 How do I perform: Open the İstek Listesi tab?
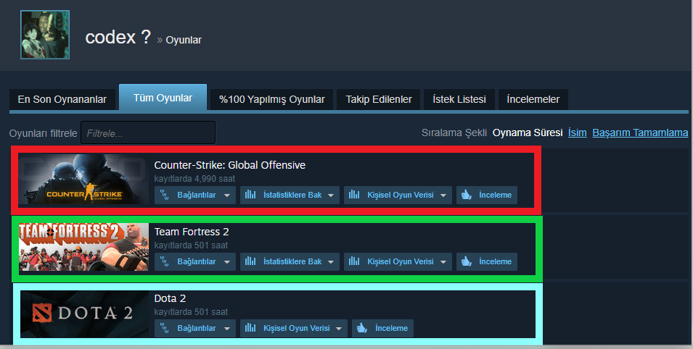459,99
